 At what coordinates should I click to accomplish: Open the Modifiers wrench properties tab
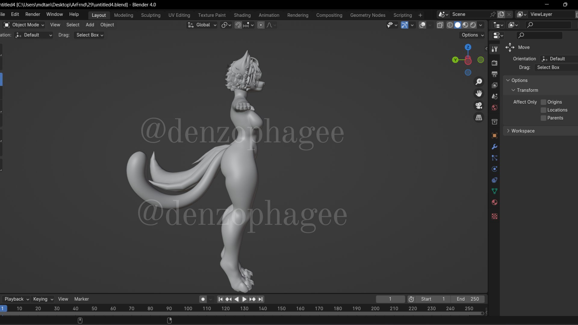point(494,147)
